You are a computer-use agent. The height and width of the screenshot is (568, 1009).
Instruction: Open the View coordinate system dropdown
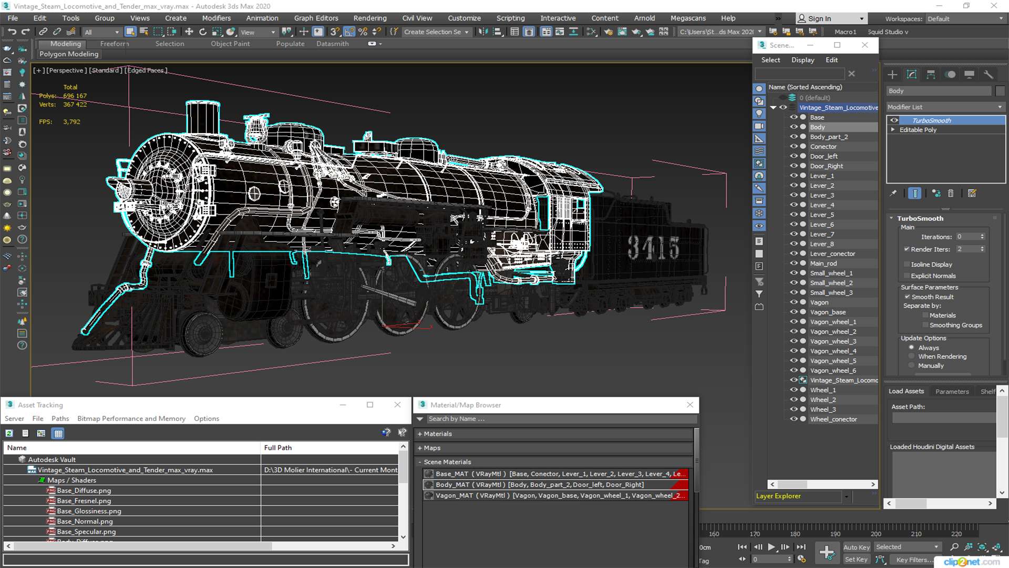pos(258,32)
